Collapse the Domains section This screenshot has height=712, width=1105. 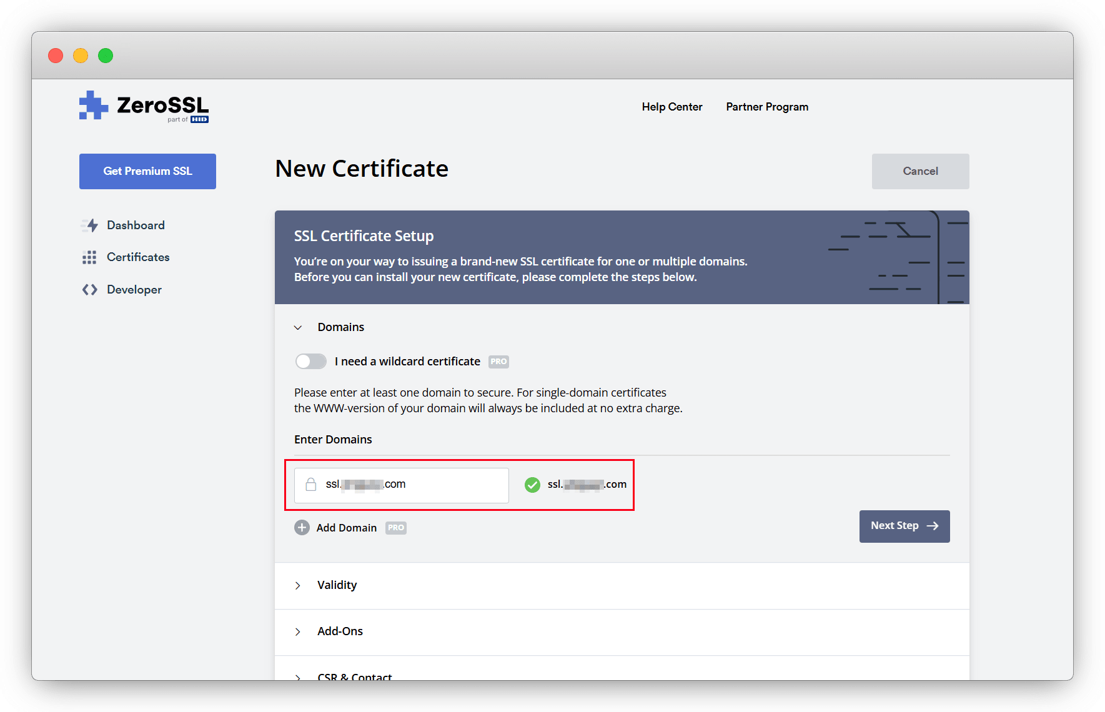(298, 327)
